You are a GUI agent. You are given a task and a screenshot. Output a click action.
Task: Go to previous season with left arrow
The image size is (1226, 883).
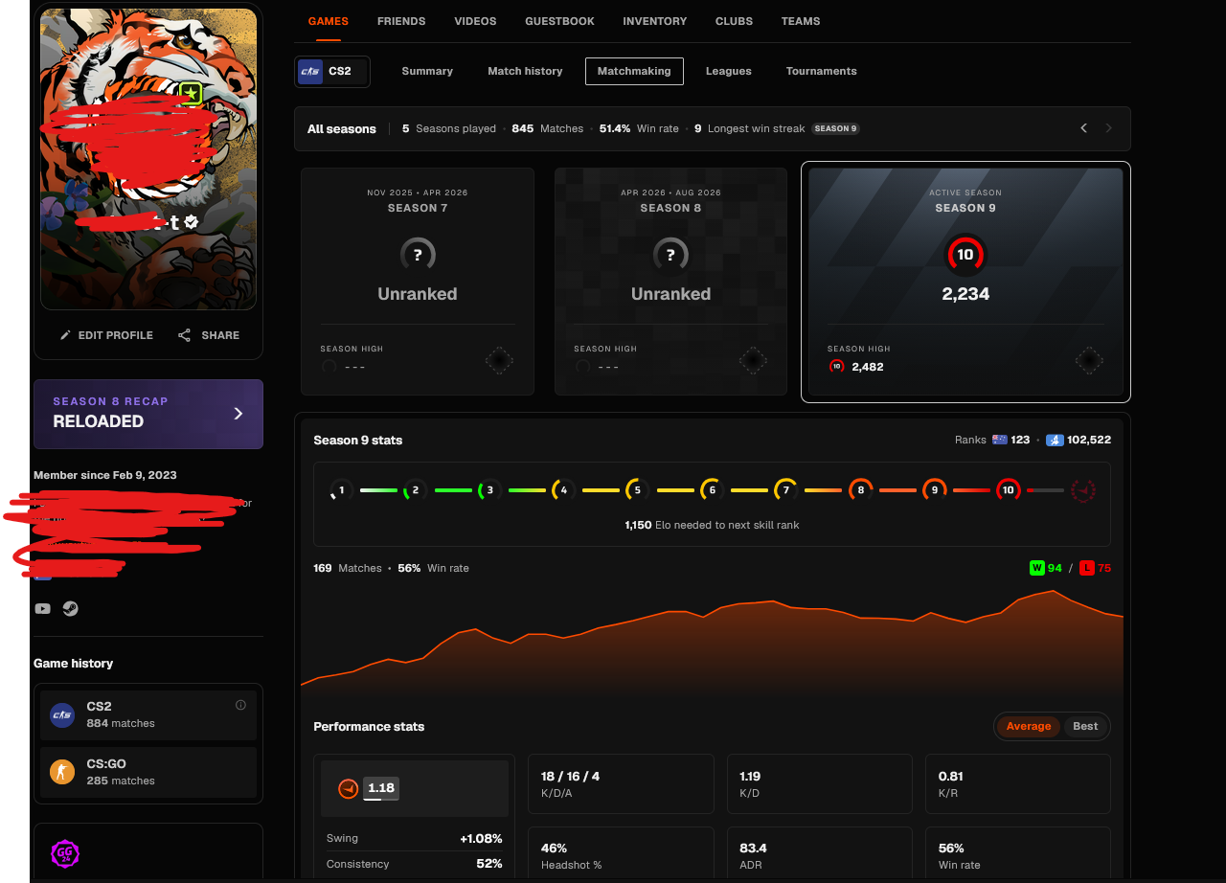coord(1083,128)
